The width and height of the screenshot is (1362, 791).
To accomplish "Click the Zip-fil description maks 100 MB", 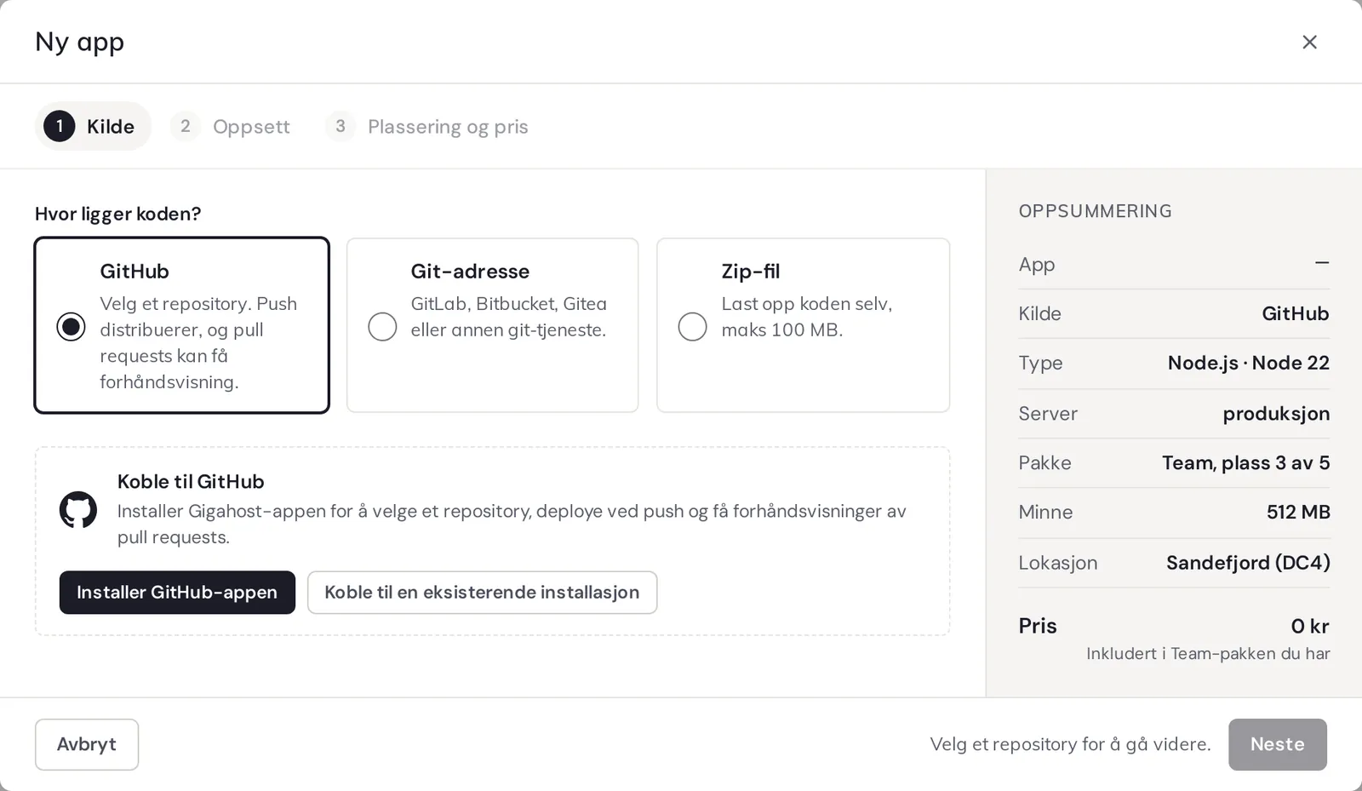I will click(807, 317).
